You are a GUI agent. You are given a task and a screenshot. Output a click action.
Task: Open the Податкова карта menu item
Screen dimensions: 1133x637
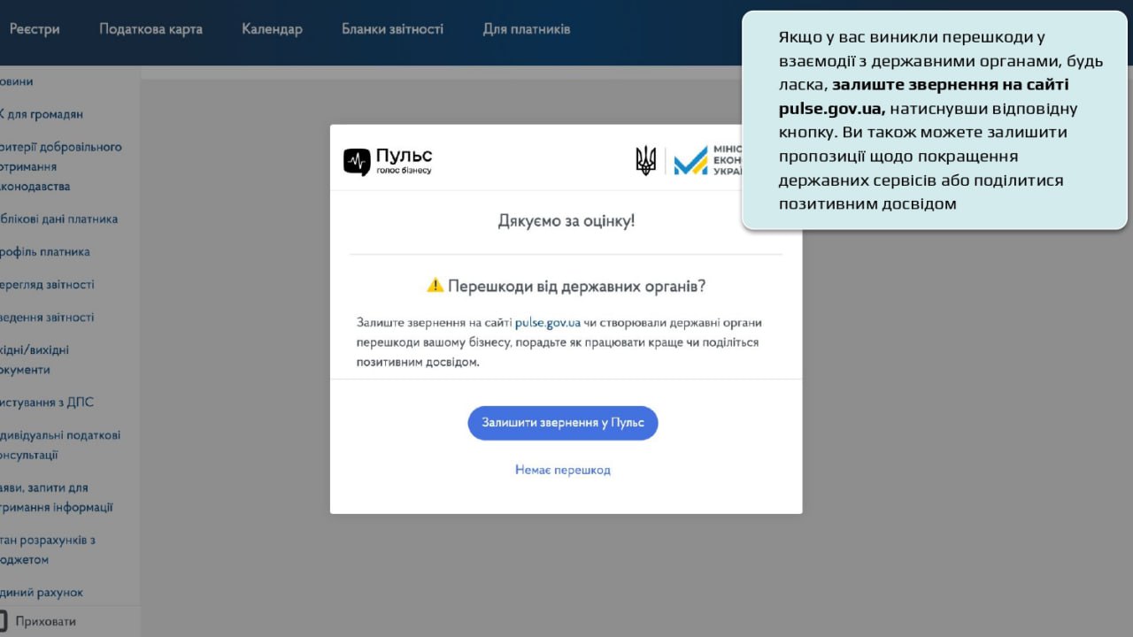tap(150, 29)
